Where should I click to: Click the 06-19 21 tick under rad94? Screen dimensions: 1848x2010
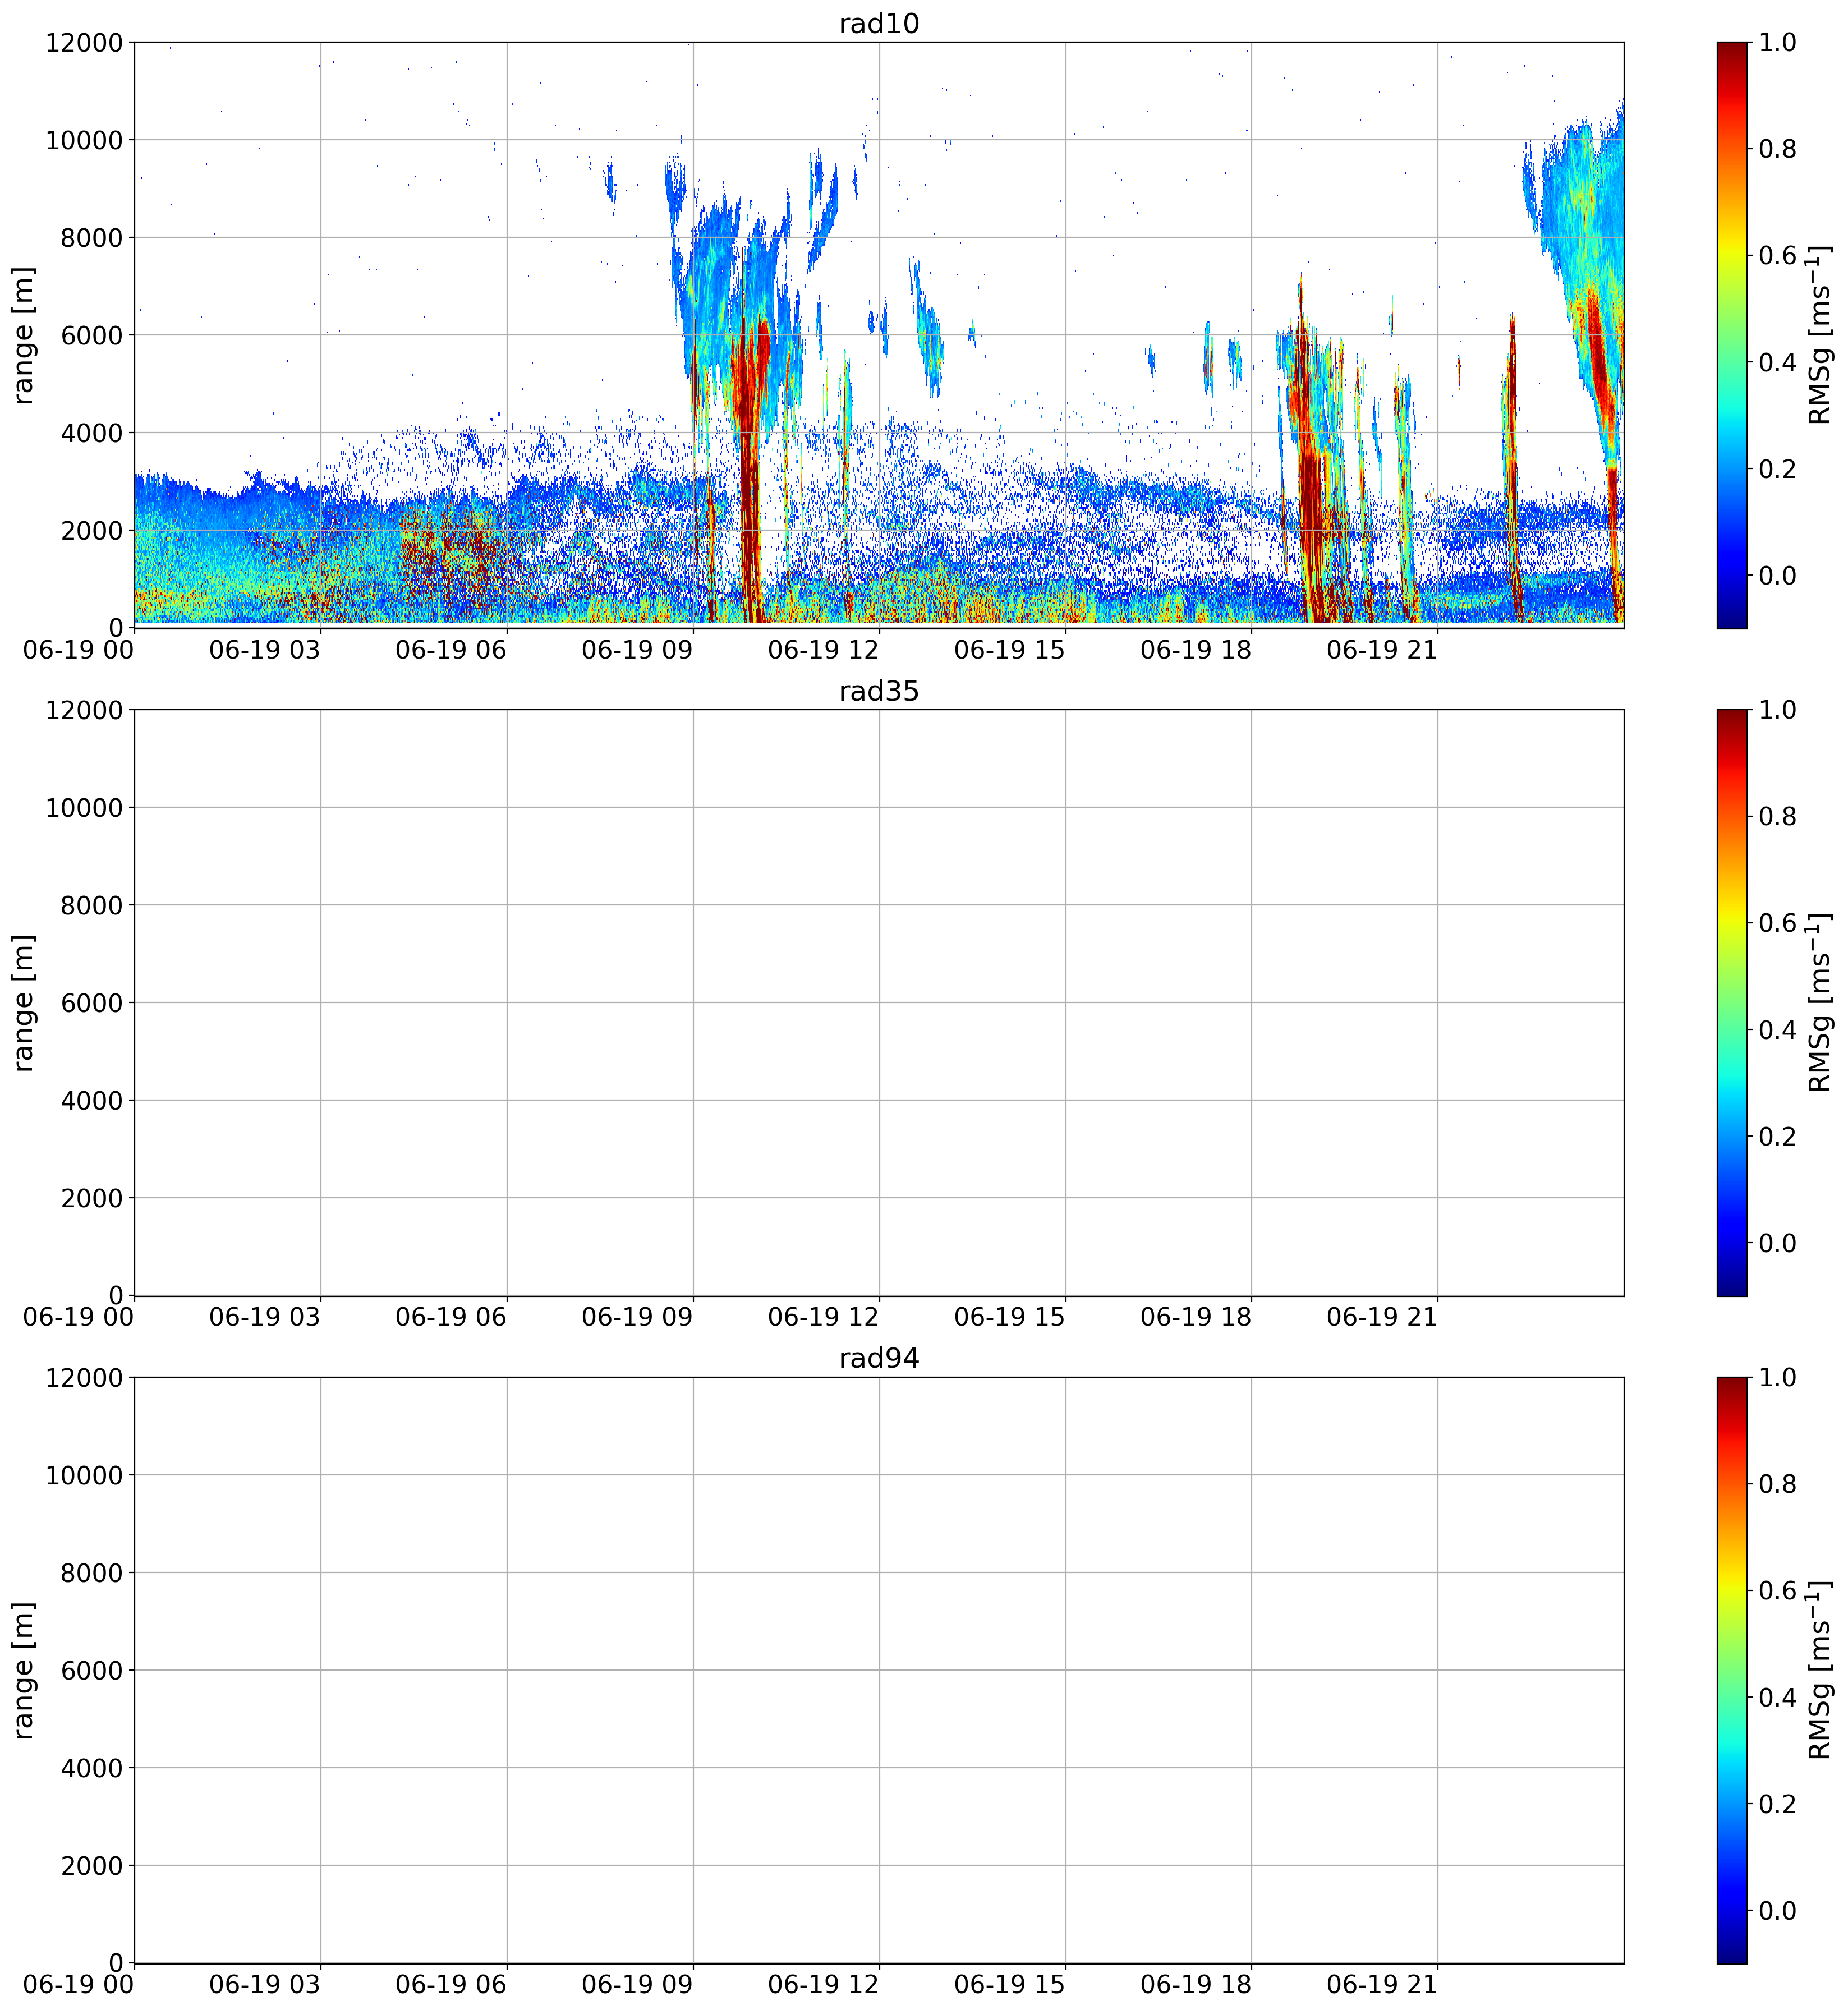click(x=1382, y=1985)
